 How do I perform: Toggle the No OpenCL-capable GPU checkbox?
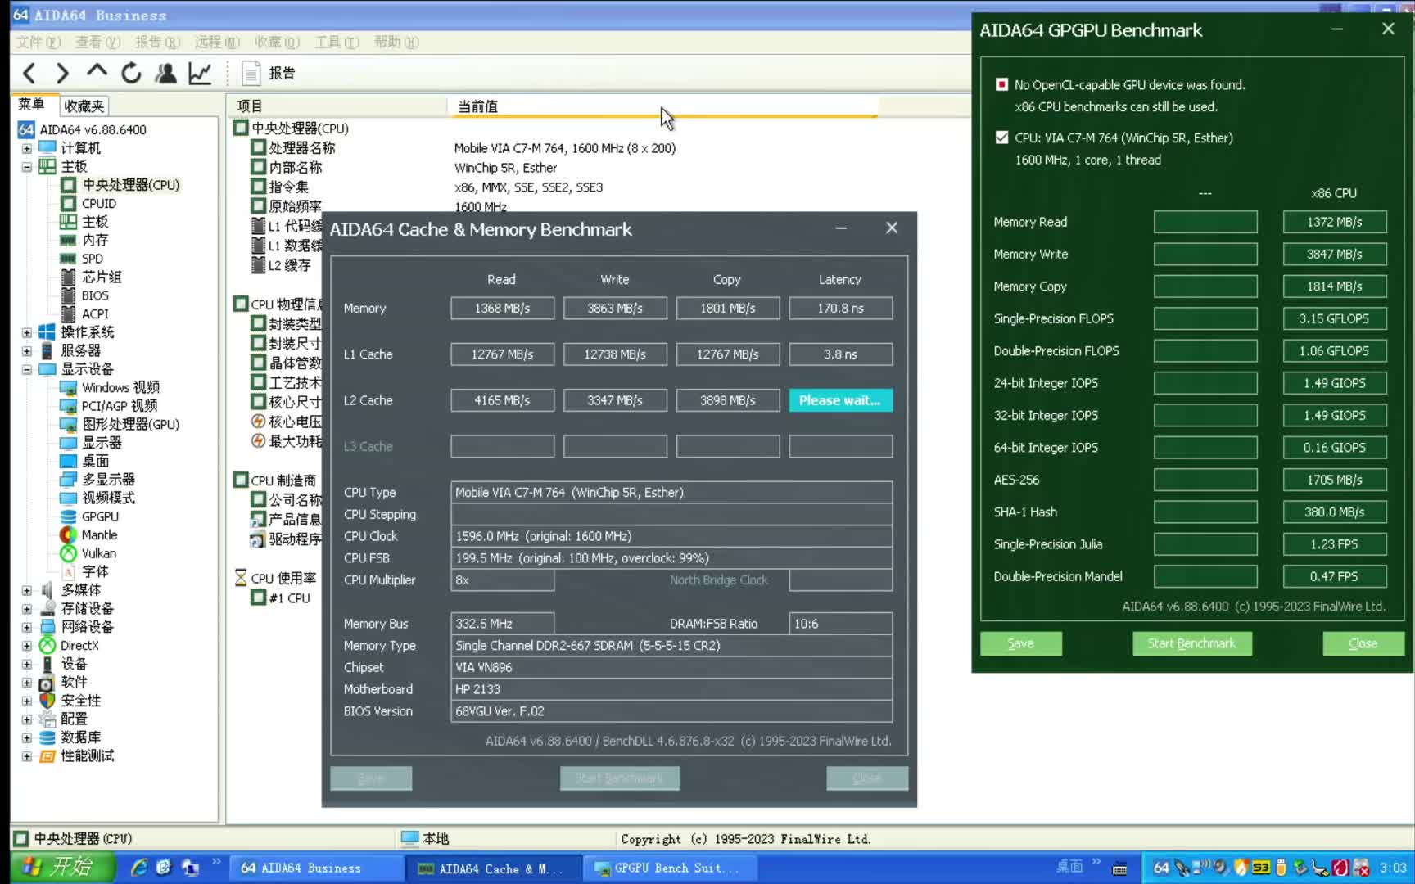[1001, 83]
